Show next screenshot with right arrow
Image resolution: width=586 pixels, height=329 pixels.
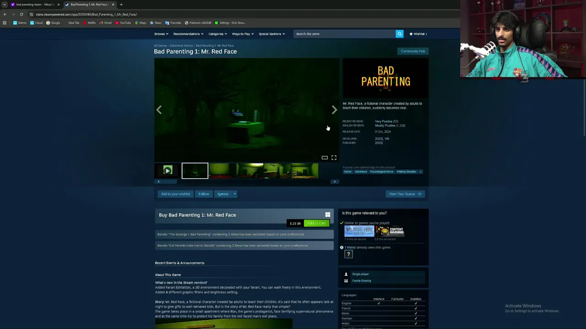point(334,110)
